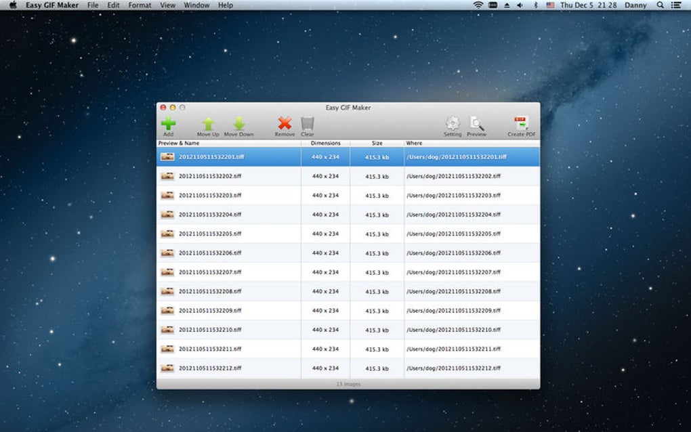The image size is (691, 432).
Task: Click the Danny user name in menu bar
Action: (x=635, y=5)
